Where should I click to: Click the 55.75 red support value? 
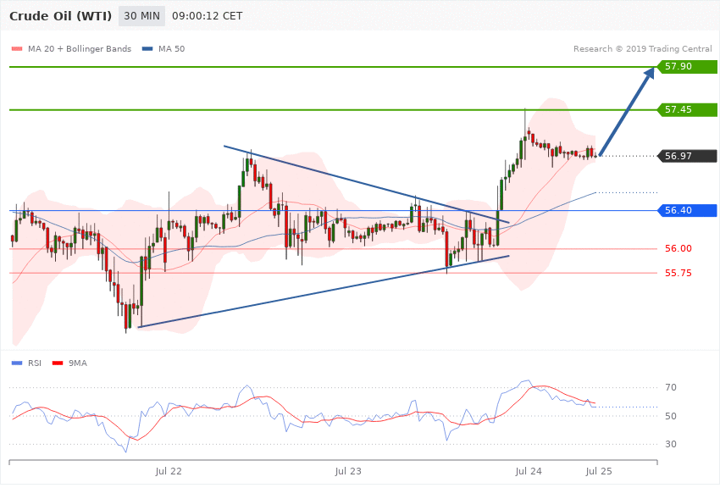point(678,273)
